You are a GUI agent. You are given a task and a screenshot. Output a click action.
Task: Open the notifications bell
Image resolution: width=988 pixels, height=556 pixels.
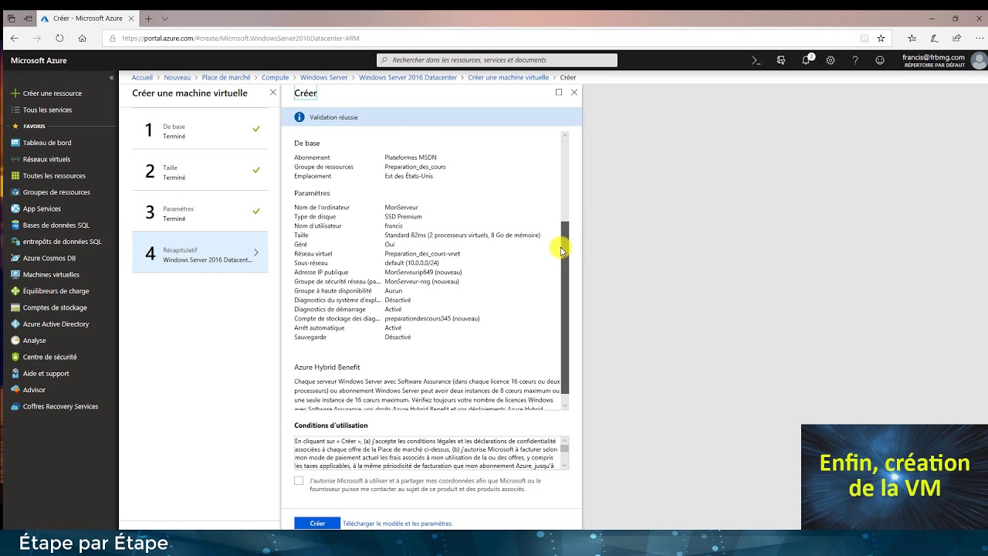[806, 60]
